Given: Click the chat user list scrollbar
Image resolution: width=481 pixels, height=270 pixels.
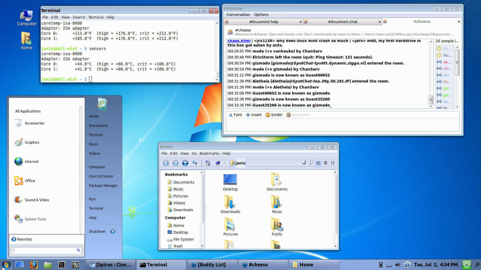Looking at the screenshot, I should 457,62.
